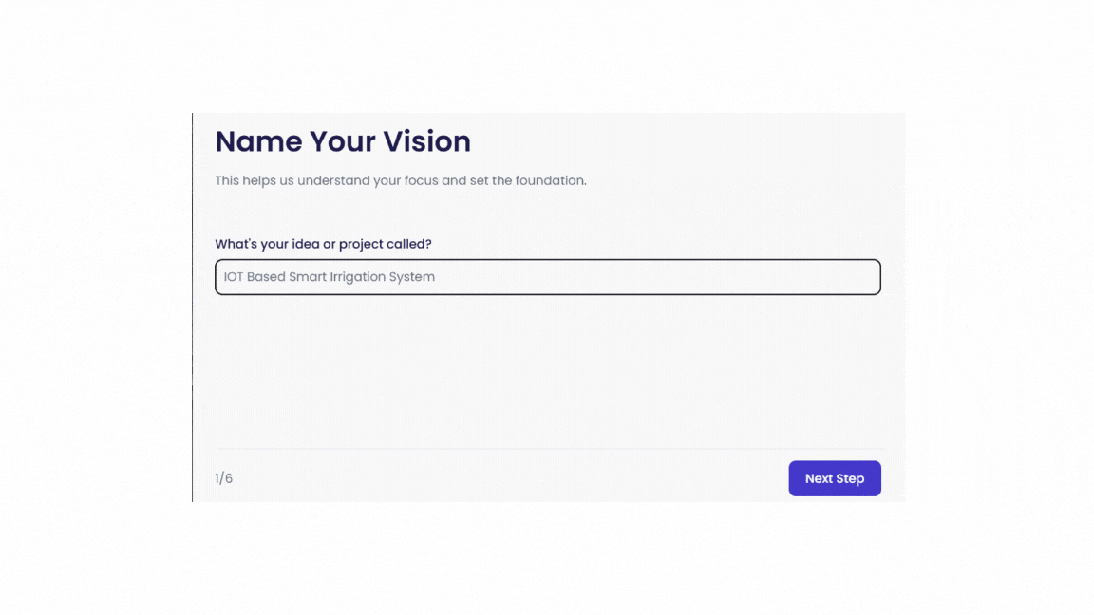Click the divider line above the progress indicator
The height and width of the screenshot is (615, 1094).
[547, 450]
